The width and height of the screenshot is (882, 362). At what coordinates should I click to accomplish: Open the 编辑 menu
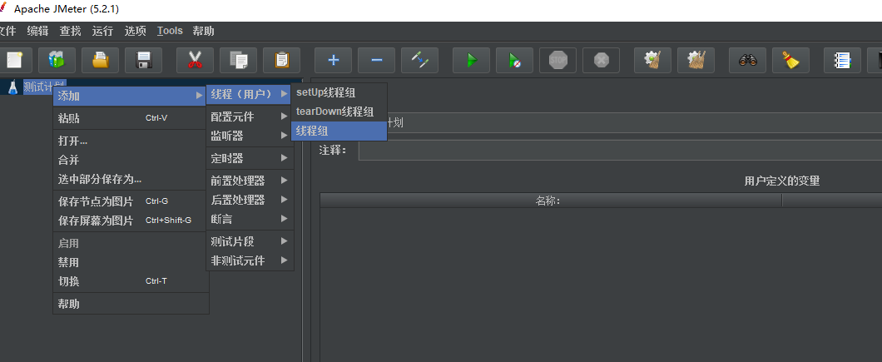tap(37, 31)
